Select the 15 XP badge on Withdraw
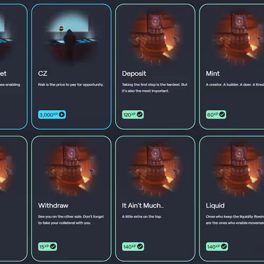Screen dimensions: 264x264 [x=48, y=247]
